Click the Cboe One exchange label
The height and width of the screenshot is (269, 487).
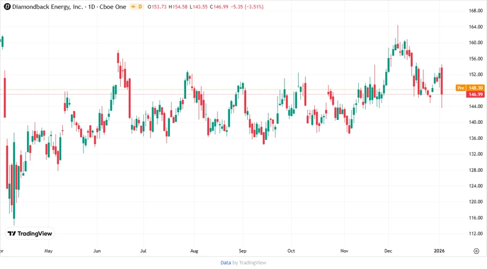[x=113, y=7]
